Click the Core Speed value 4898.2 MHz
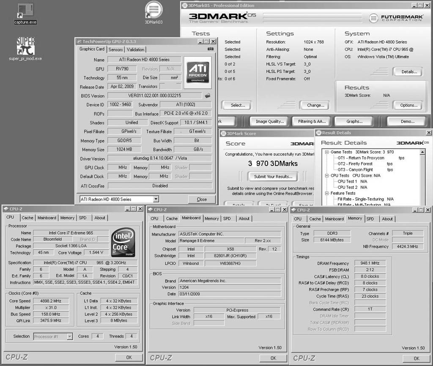This screenshot has width=433, height=366. pyautogui.click(x=51, y=301)
